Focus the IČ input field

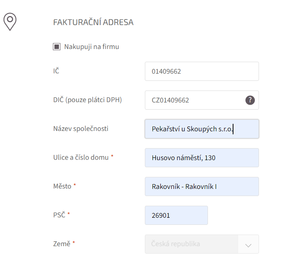202,71
